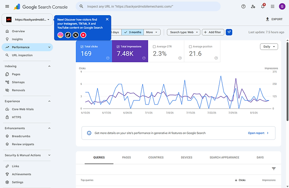Open Core Web Vitals report

click(x=27, y=109)
